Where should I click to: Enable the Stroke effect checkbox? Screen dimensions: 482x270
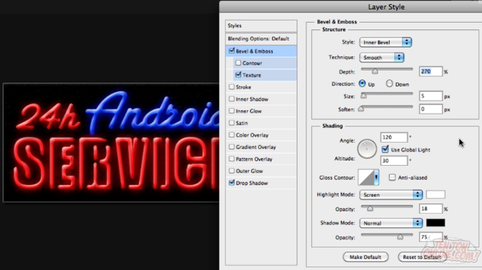[232, 87]
